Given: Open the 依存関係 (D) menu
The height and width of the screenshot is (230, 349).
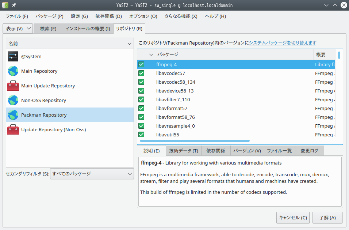Looking at the screenshot, I should (109, 16).
